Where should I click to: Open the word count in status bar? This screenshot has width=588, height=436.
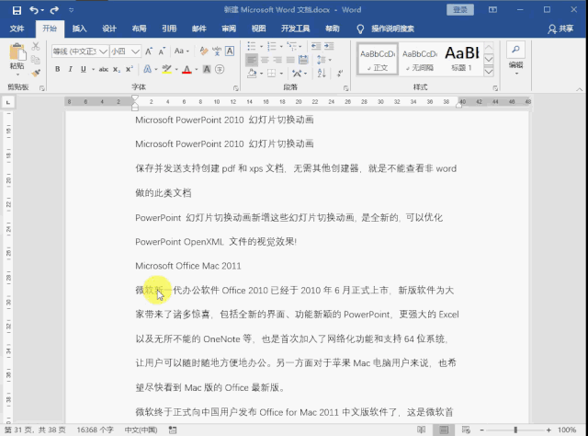pyautogui.click(x=95, y=430)
